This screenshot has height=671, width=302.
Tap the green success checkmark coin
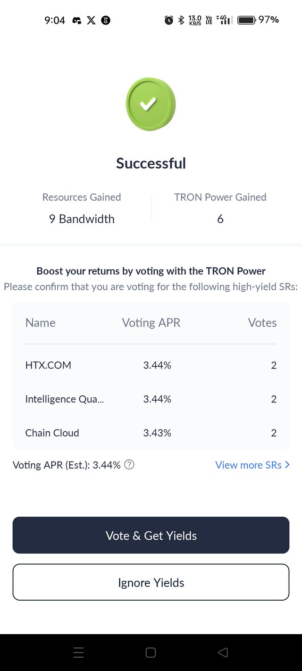click(151, 104)
